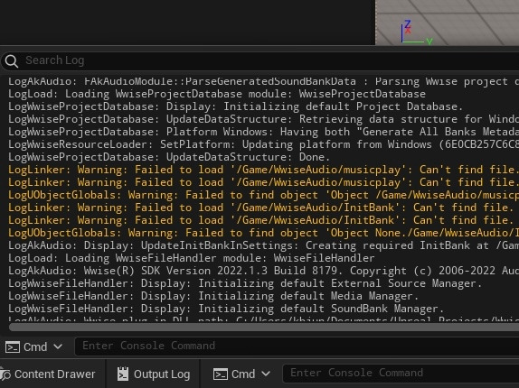This screenshot has height=388, width=519.
Task: Select the 'ParseGeneratedSoundBankData' log line
Action: click(263, 81)
